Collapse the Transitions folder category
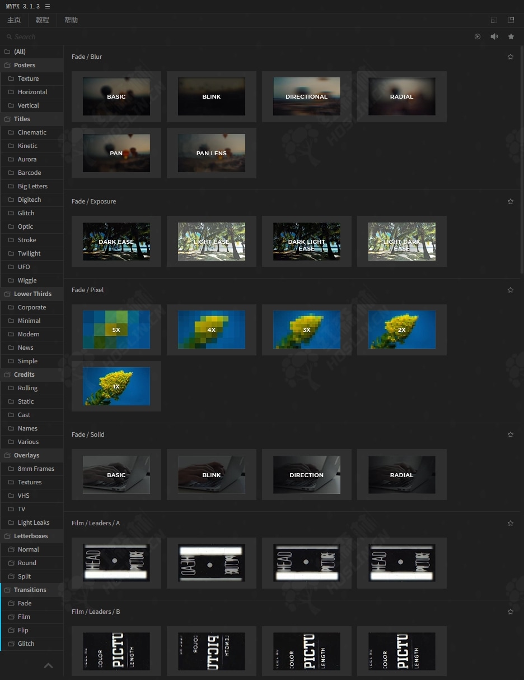This screenshot has height=680, width=524. click(x=30, y=590)
